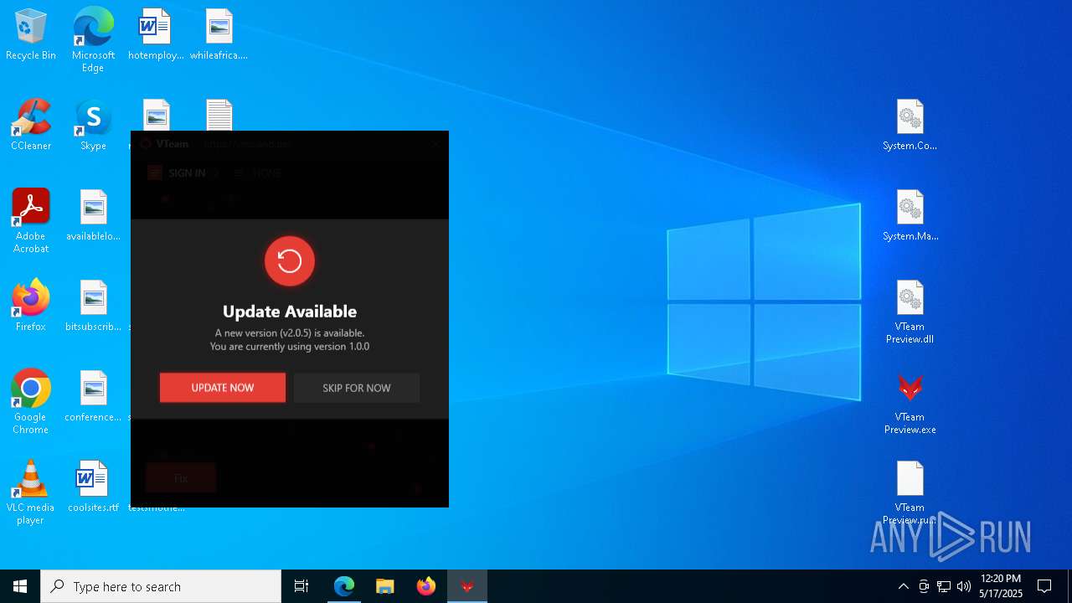Click the UPDATE NOW button
The image size is (1072, 603).
223,388
